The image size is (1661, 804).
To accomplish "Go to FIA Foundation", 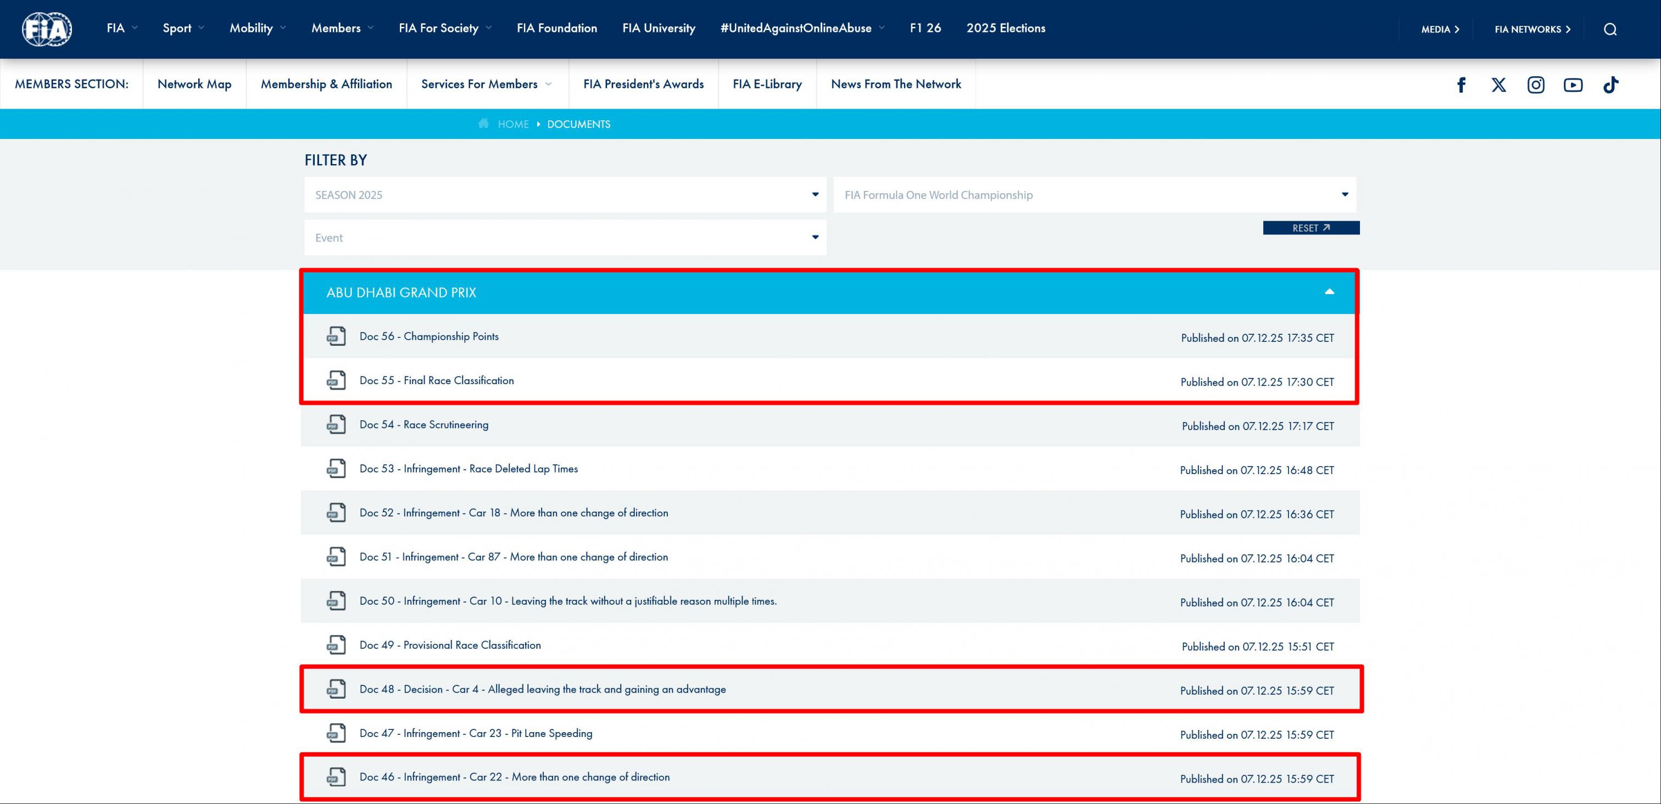I will pos(556,27).
